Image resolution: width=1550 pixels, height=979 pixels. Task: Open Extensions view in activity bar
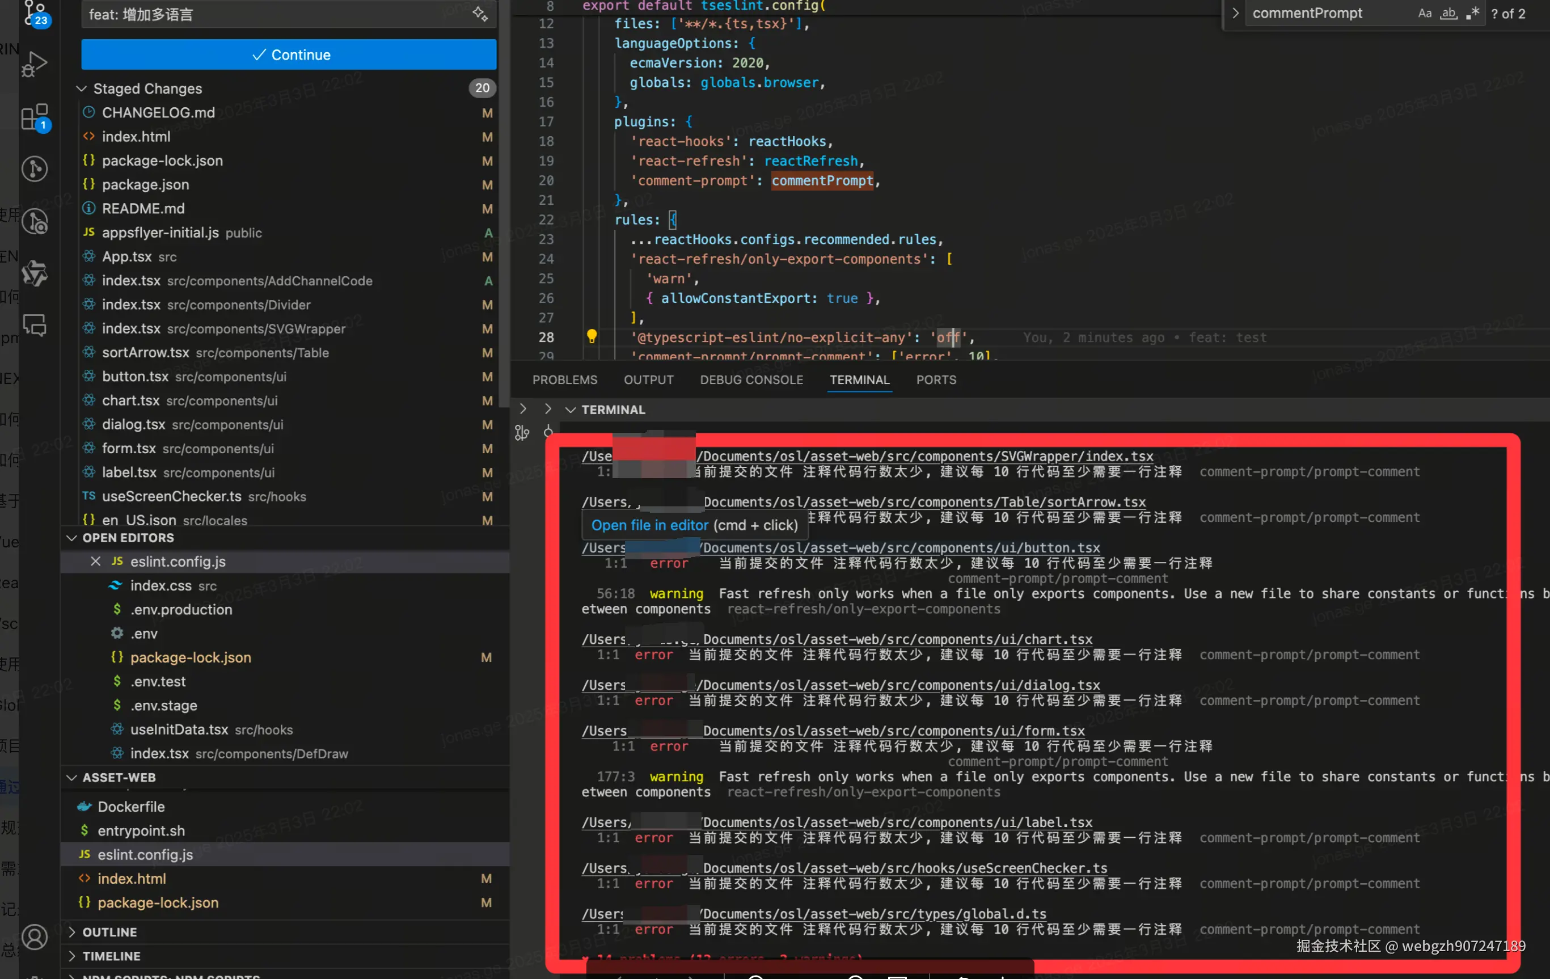point(34,117)
